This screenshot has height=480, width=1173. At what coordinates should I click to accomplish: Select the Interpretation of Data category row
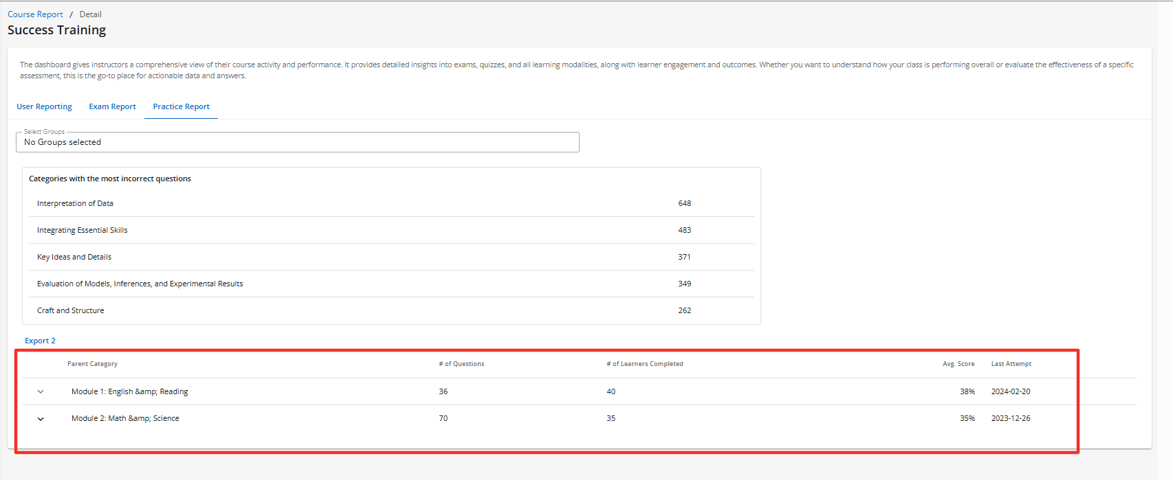pyautogui.click(x=75, y=203)
